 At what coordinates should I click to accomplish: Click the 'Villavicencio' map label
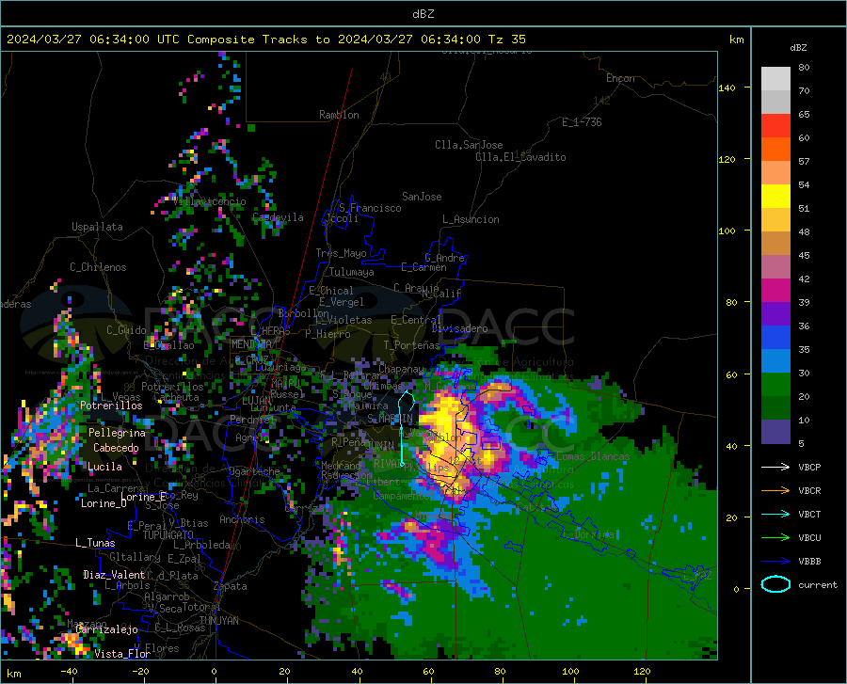coord(209,201)
